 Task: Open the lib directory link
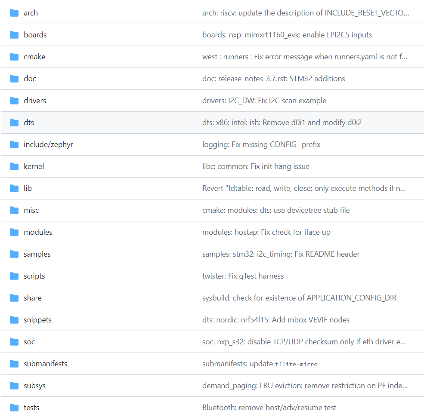coord(28,188)
